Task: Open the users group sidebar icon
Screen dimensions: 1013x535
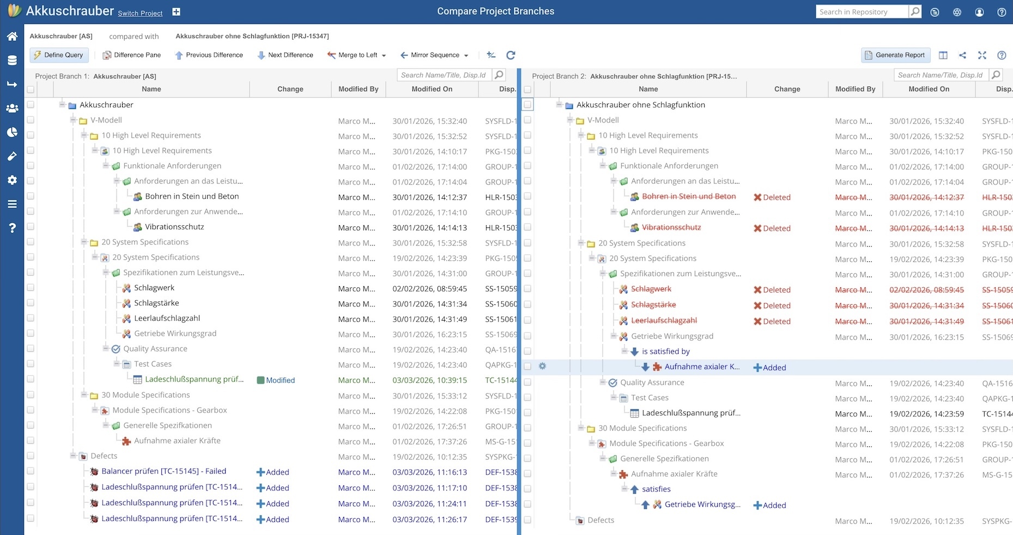Action: pos(12,108)
